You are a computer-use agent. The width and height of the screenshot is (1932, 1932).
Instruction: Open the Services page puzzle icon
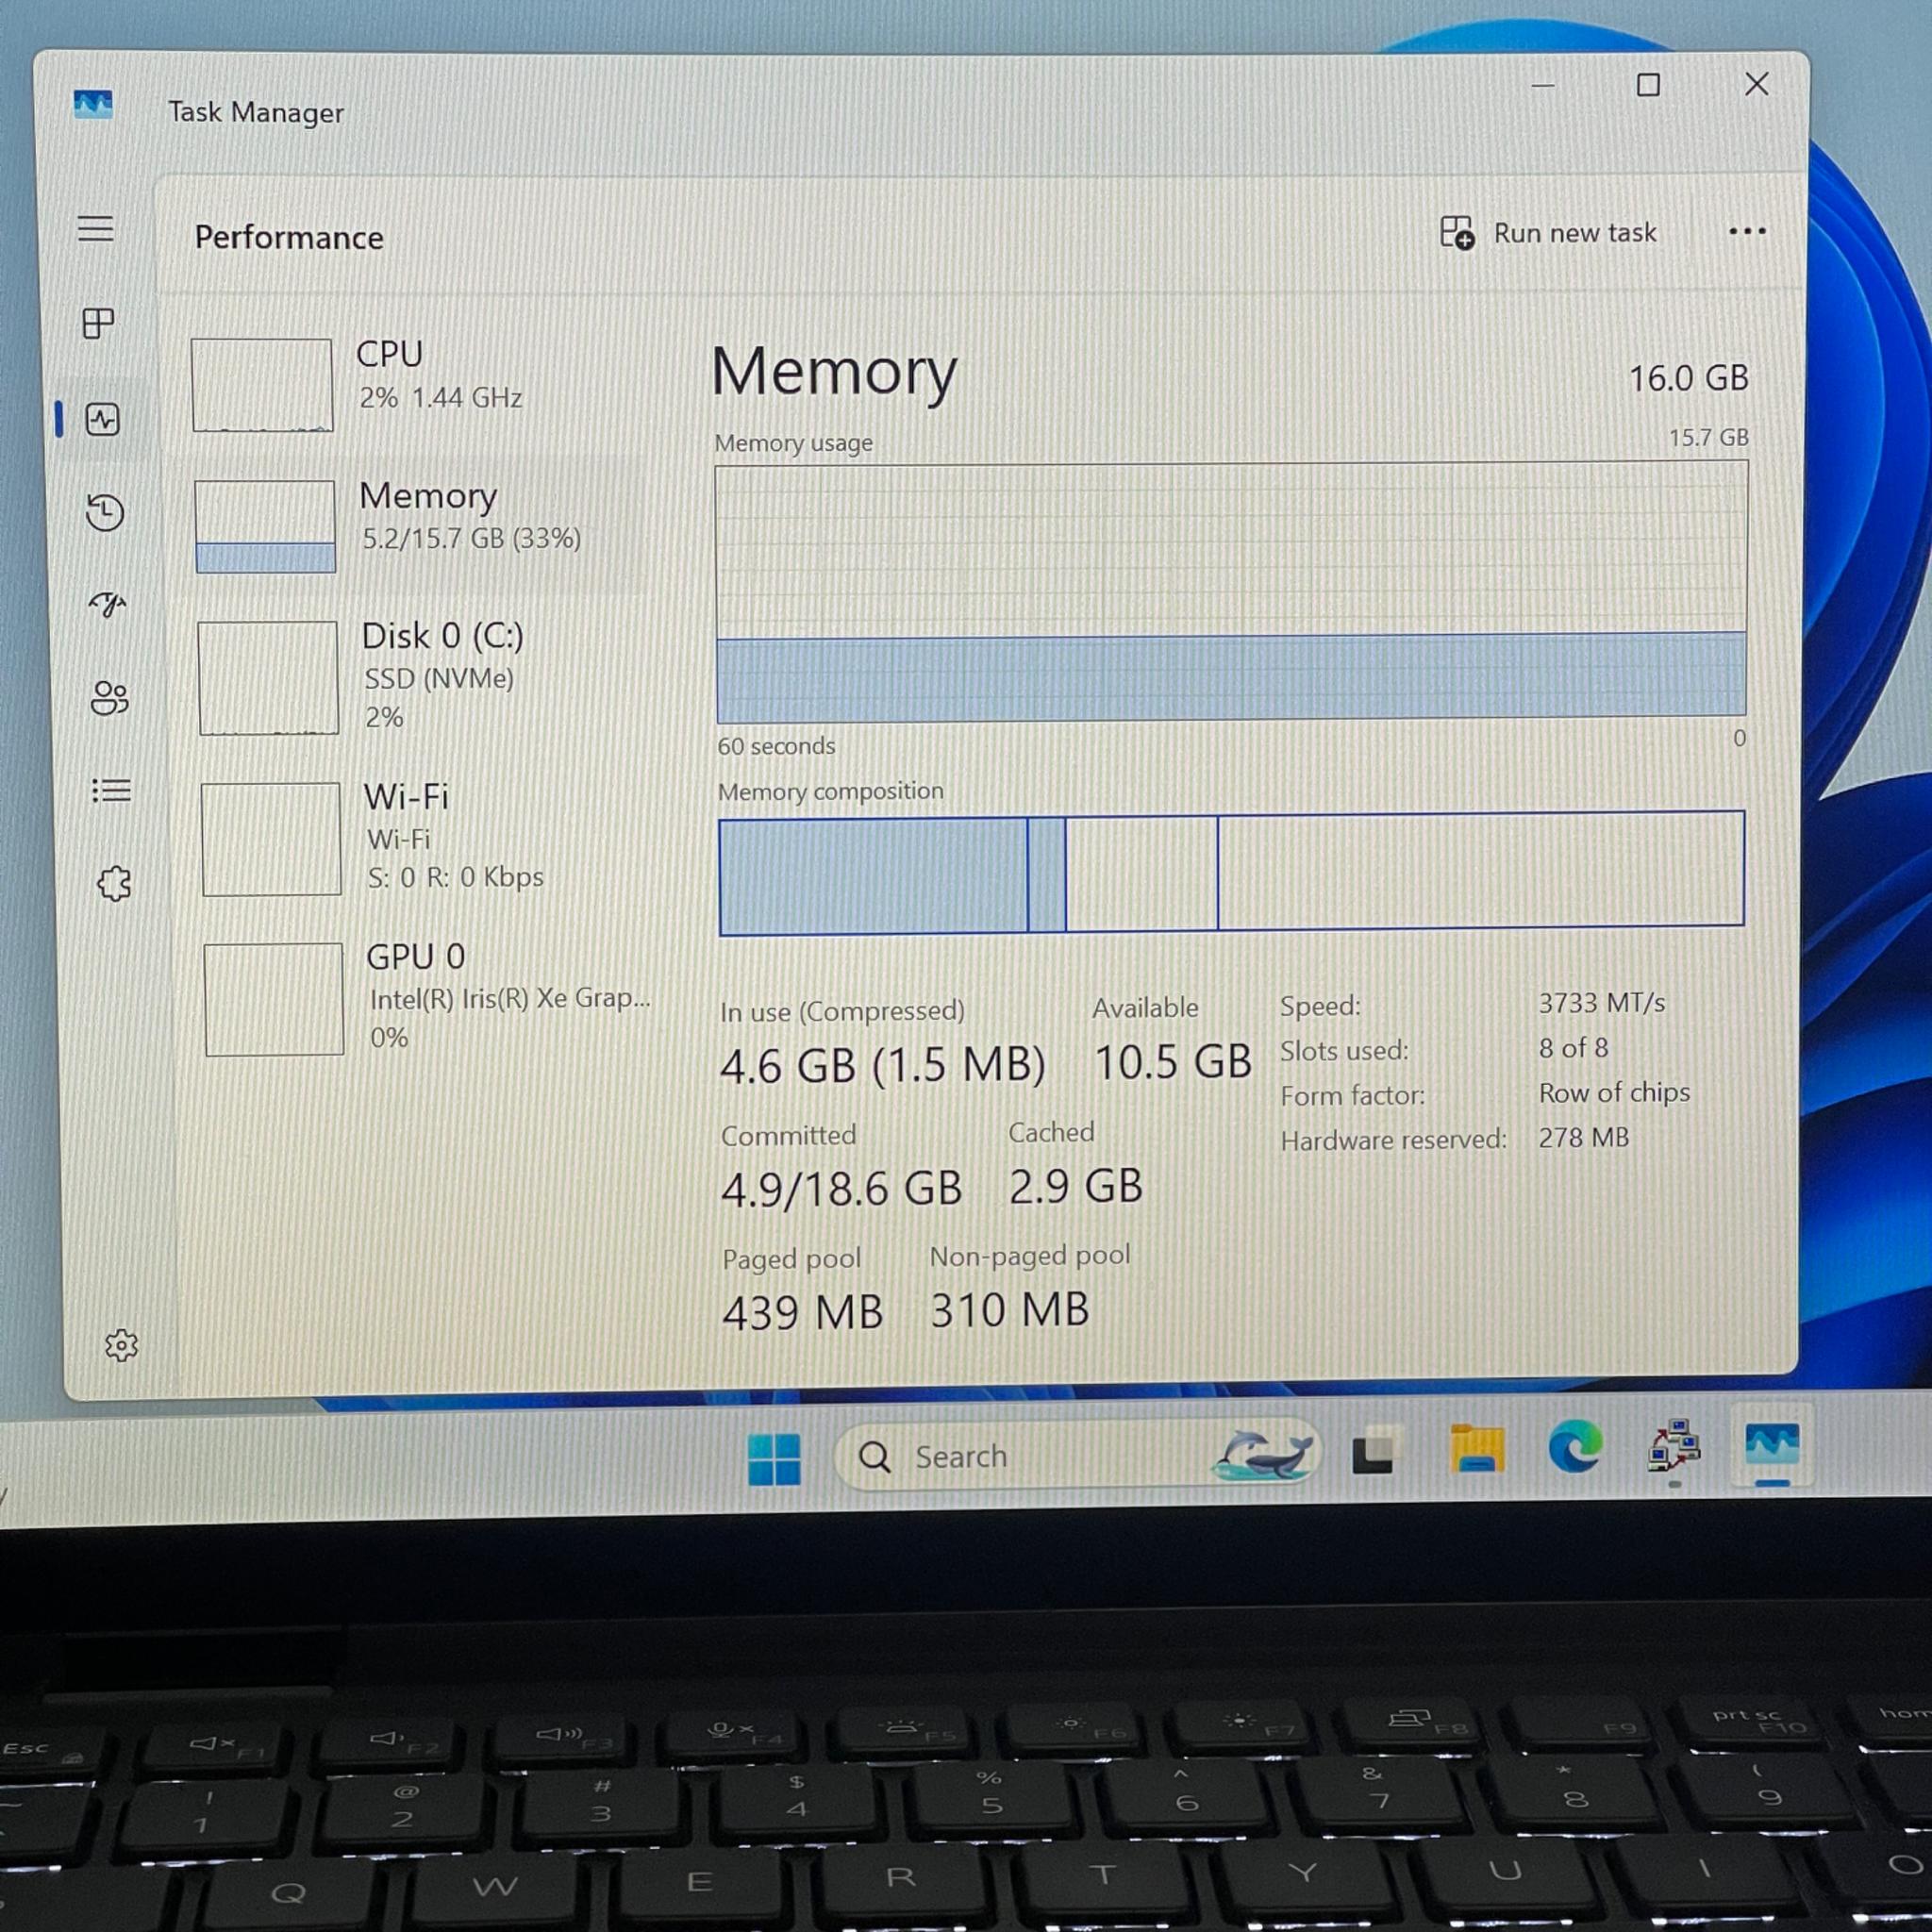coord(114,883)
